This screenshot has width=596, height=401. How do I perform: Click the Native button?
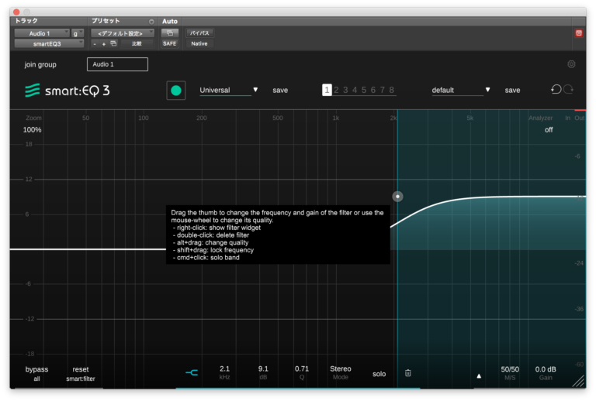(x=199, y=43)
